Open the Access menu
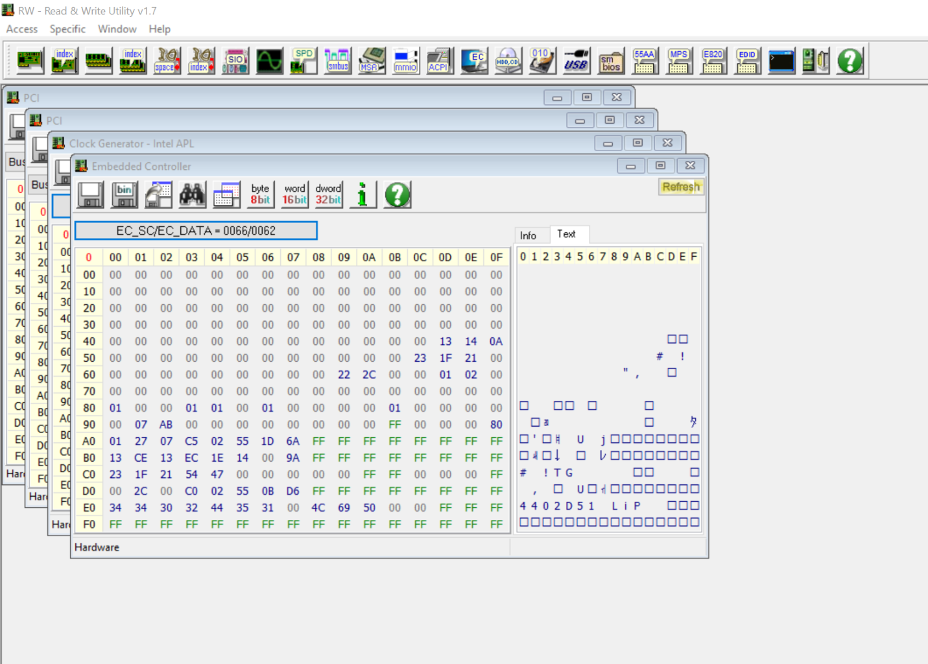Viewport: 928px width, 664px height. click(x=22, y=29)
